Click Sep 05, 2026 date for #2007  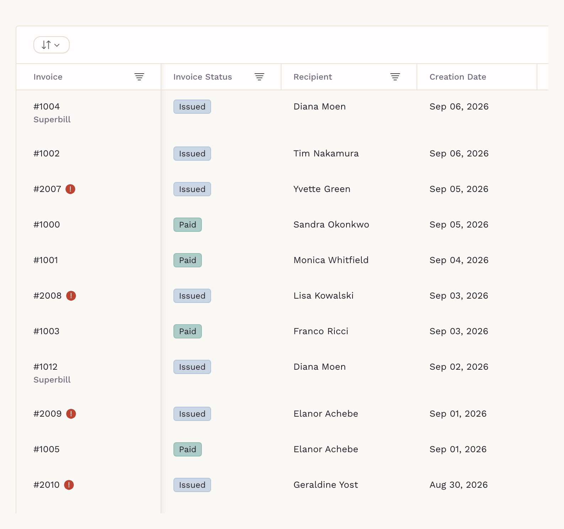459,189
